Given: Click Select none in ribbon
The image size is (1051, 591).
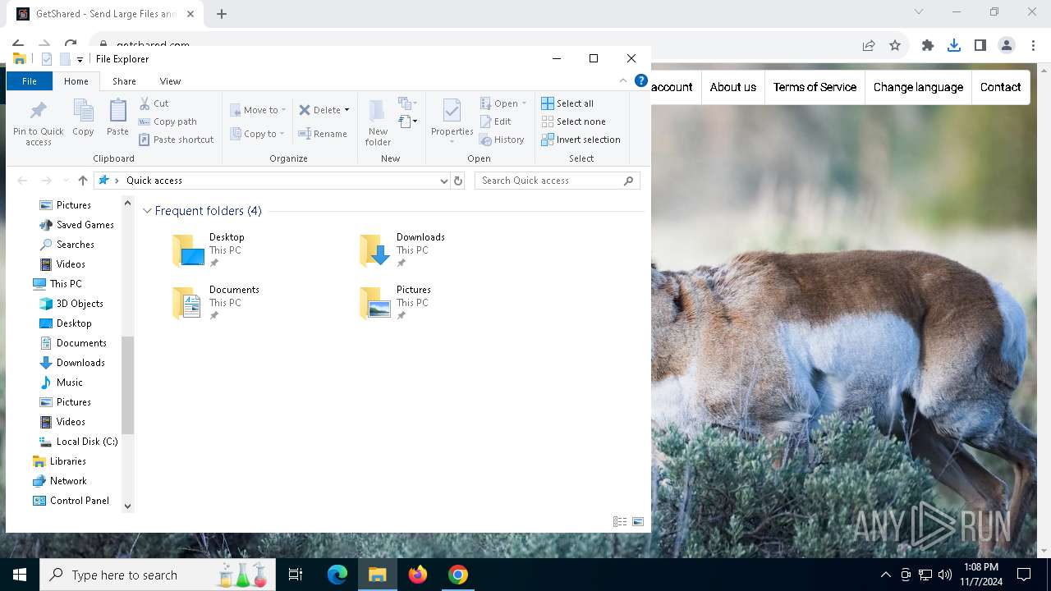Looking at the screenshot, I should point(573,121).
